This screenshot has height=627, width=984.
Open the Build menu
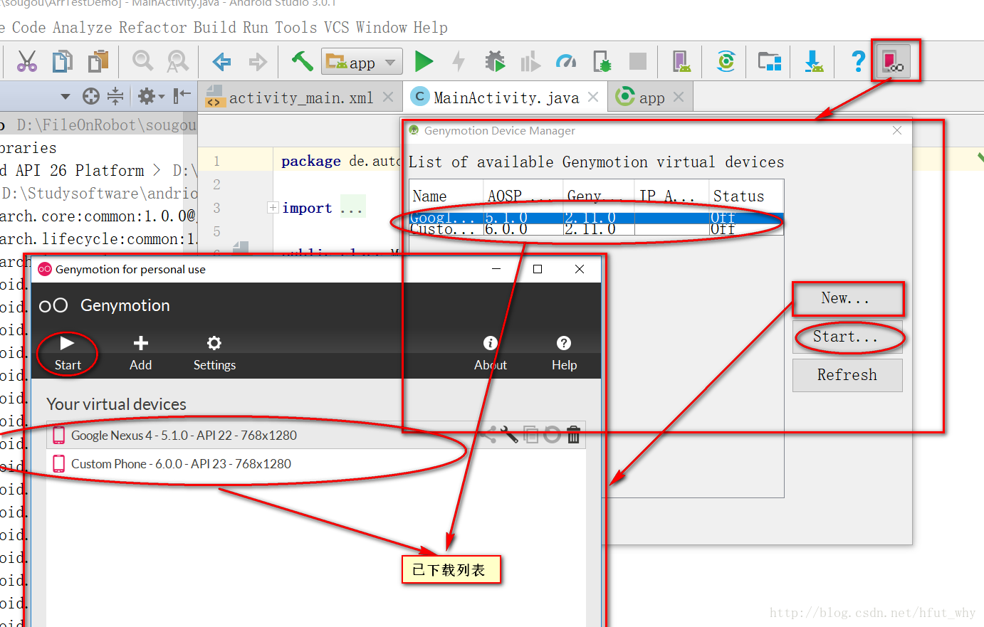[x=215, y=28]
